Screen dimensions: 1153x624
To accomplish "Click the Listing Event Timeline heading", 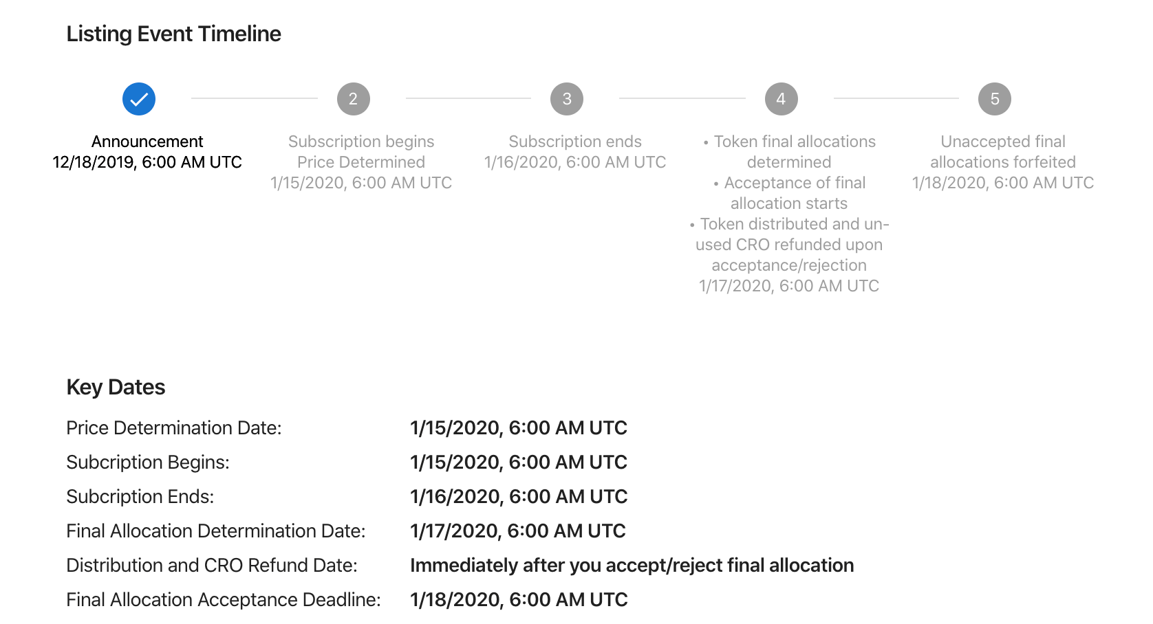I will click(173, 34).
